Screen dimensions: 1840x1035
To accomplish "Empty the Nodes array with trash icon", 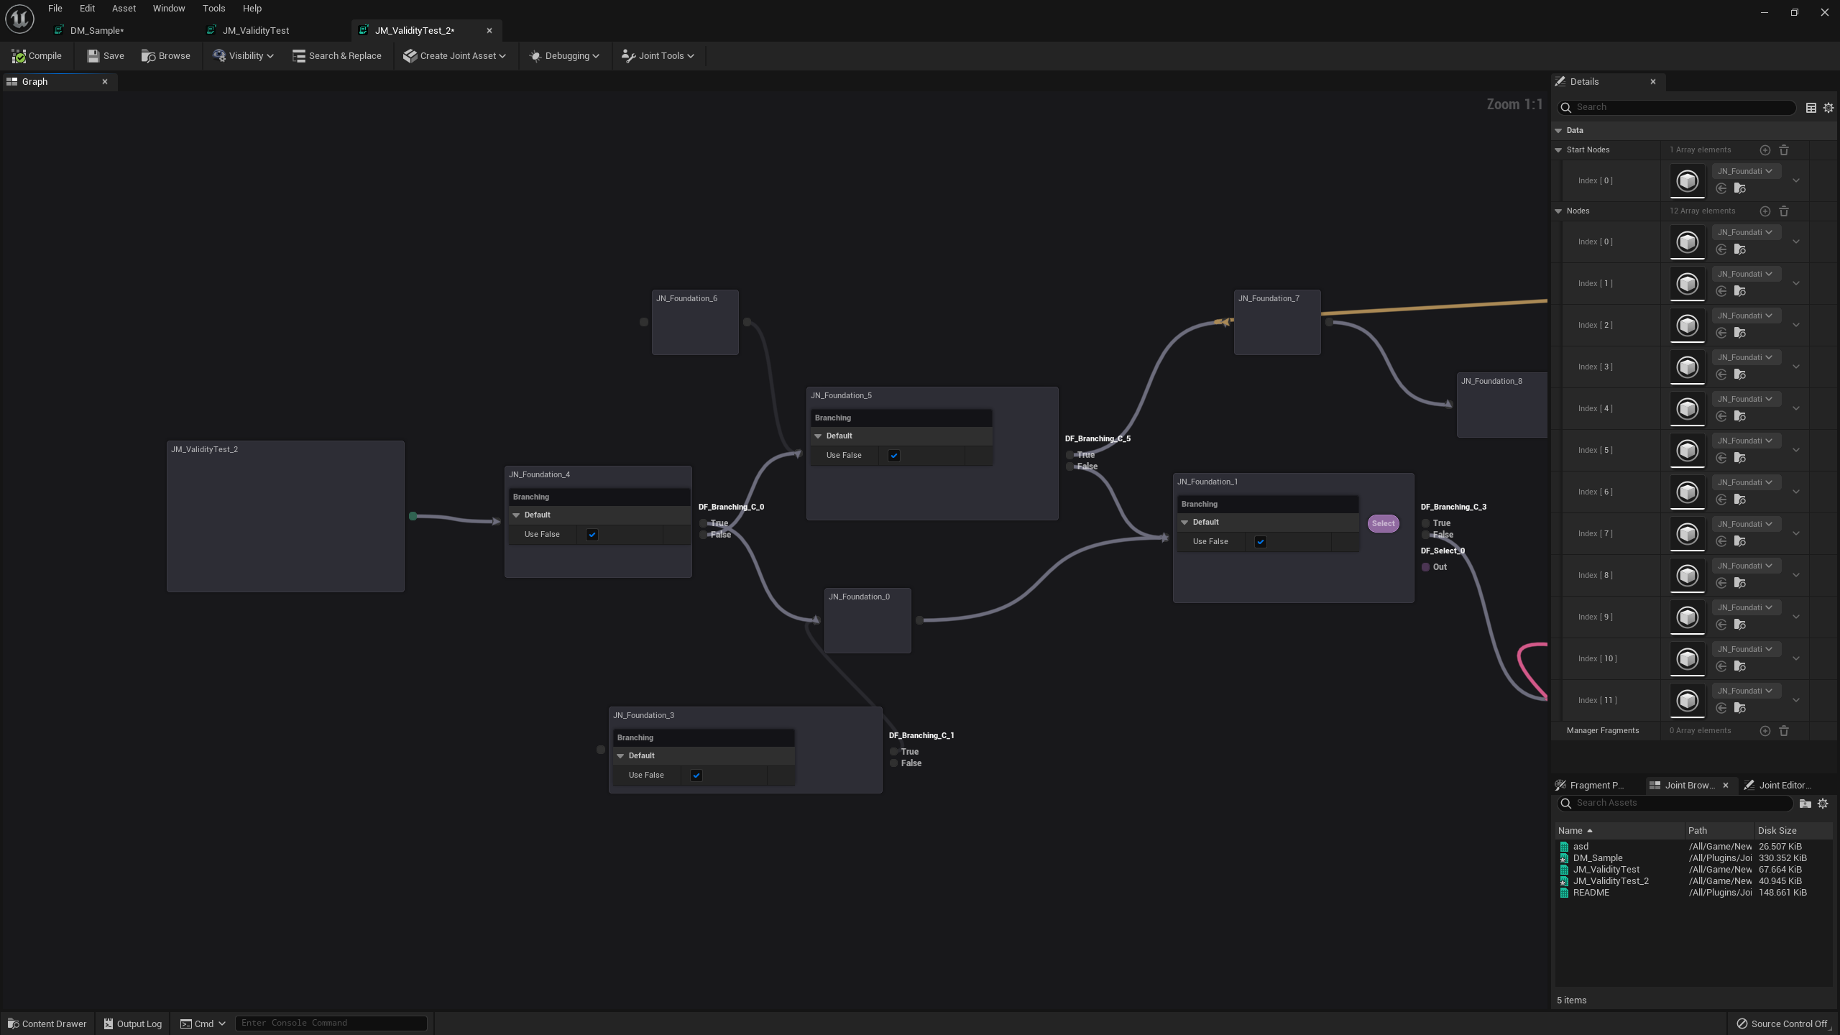I will click(1783, 211).
